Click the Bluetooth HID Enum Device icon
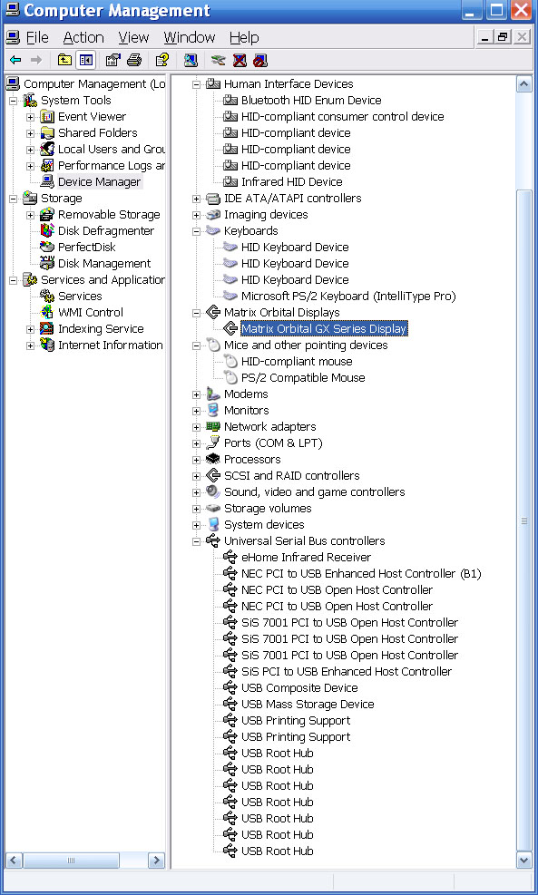The height and width of the screenshot is (895, 538). click(x=230, y=101)
